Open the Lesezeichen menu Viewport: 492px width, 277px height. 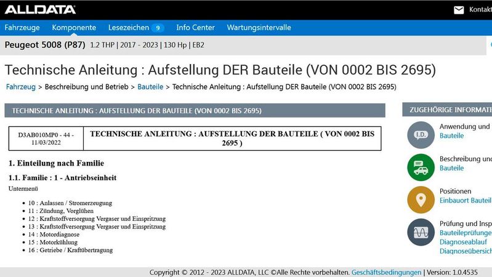[129, 28]
